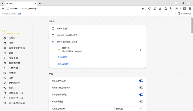
Task: Toggle 关闭多个标签页前询问 switch
Action: (x=141, y=88)
